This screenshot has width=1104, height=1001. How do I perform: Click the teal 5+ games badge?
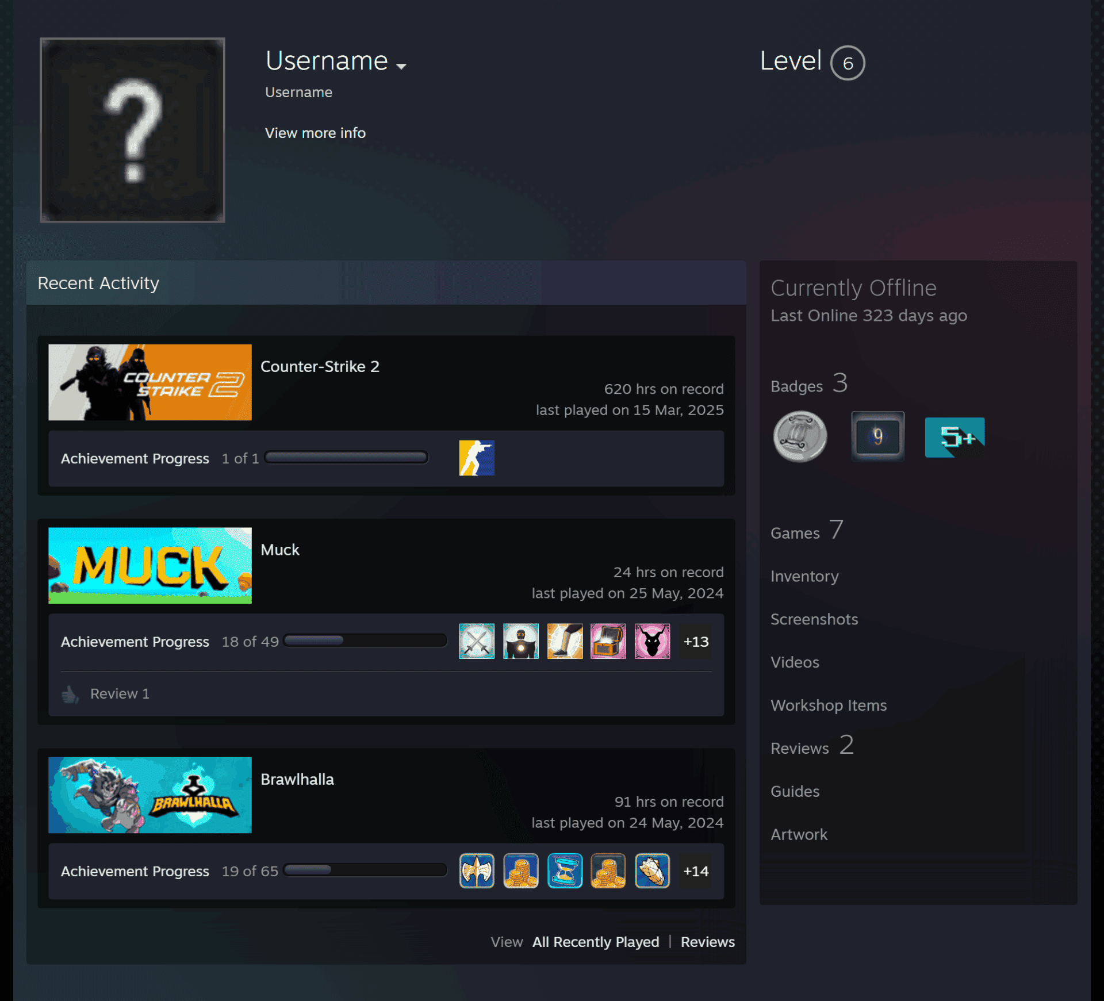pyautogui.click(x=954, y=437)
